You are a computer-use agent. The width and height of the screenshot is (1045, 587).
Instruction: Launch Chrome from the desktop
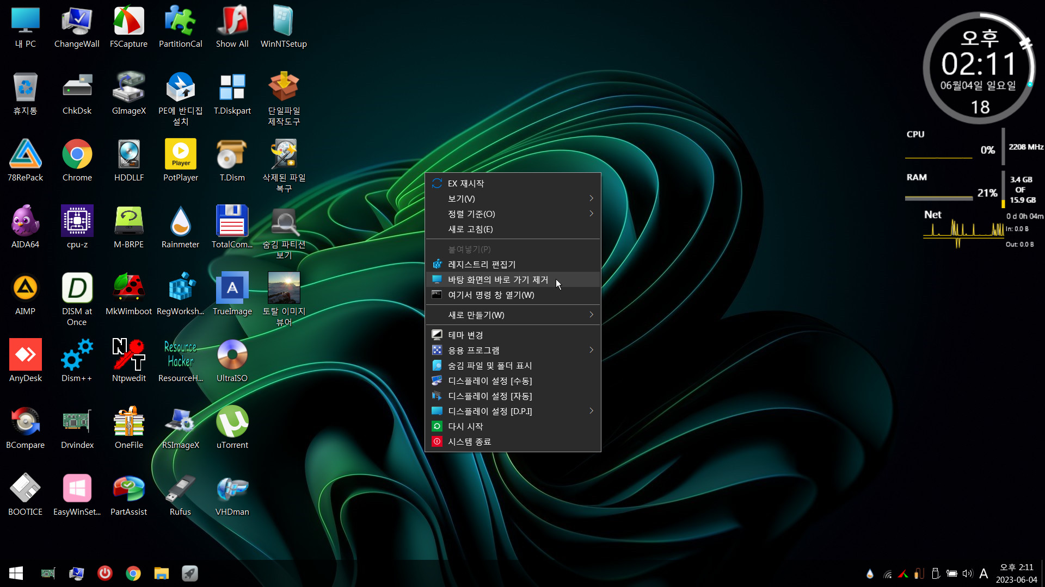pyautogui.click(x=77, y=161)
